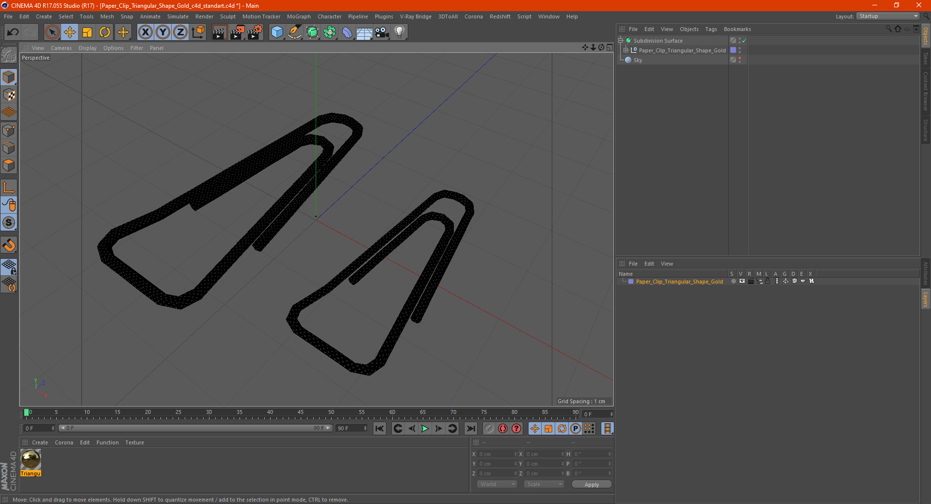Open the Object Manager Tags menu

click(x=711, y=29)
